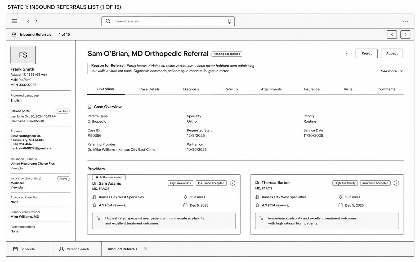The height and width of the screenshot is (262, 420).
Task: Click the Case Overview document icon
Action: (x=90, y=107)
